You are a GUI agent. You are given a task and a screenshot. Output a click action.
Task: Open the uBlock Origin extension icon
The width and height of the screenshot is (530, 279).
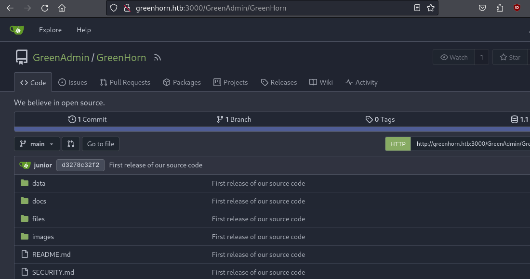pos(517,8)
